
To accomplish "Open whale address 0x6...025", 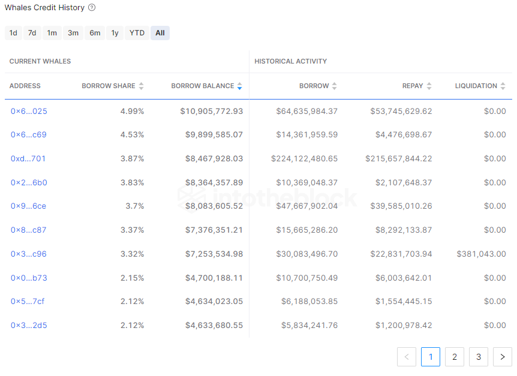I will coord(28,111).
